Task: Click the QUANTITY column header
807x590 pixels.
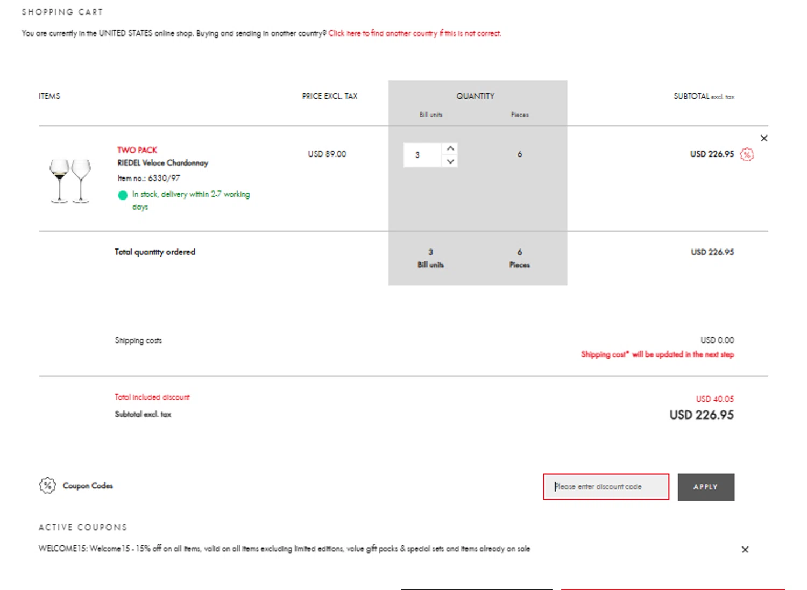Action: (475, 96)
